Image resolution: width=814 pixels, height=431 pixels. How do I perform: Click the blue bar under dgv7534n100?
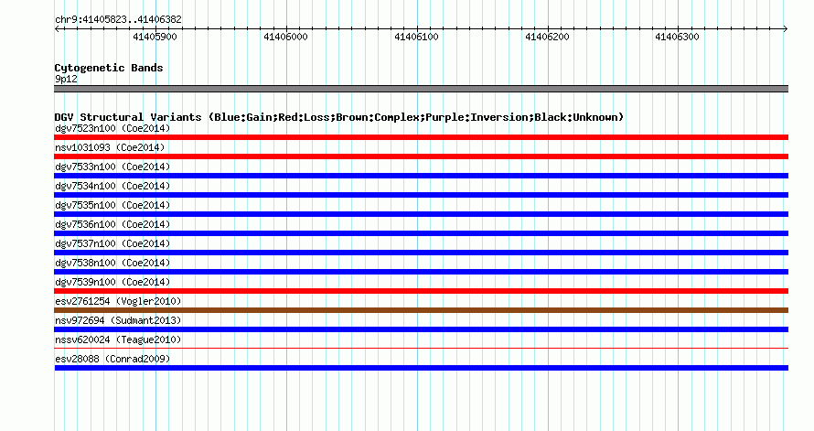coord(421,195)
